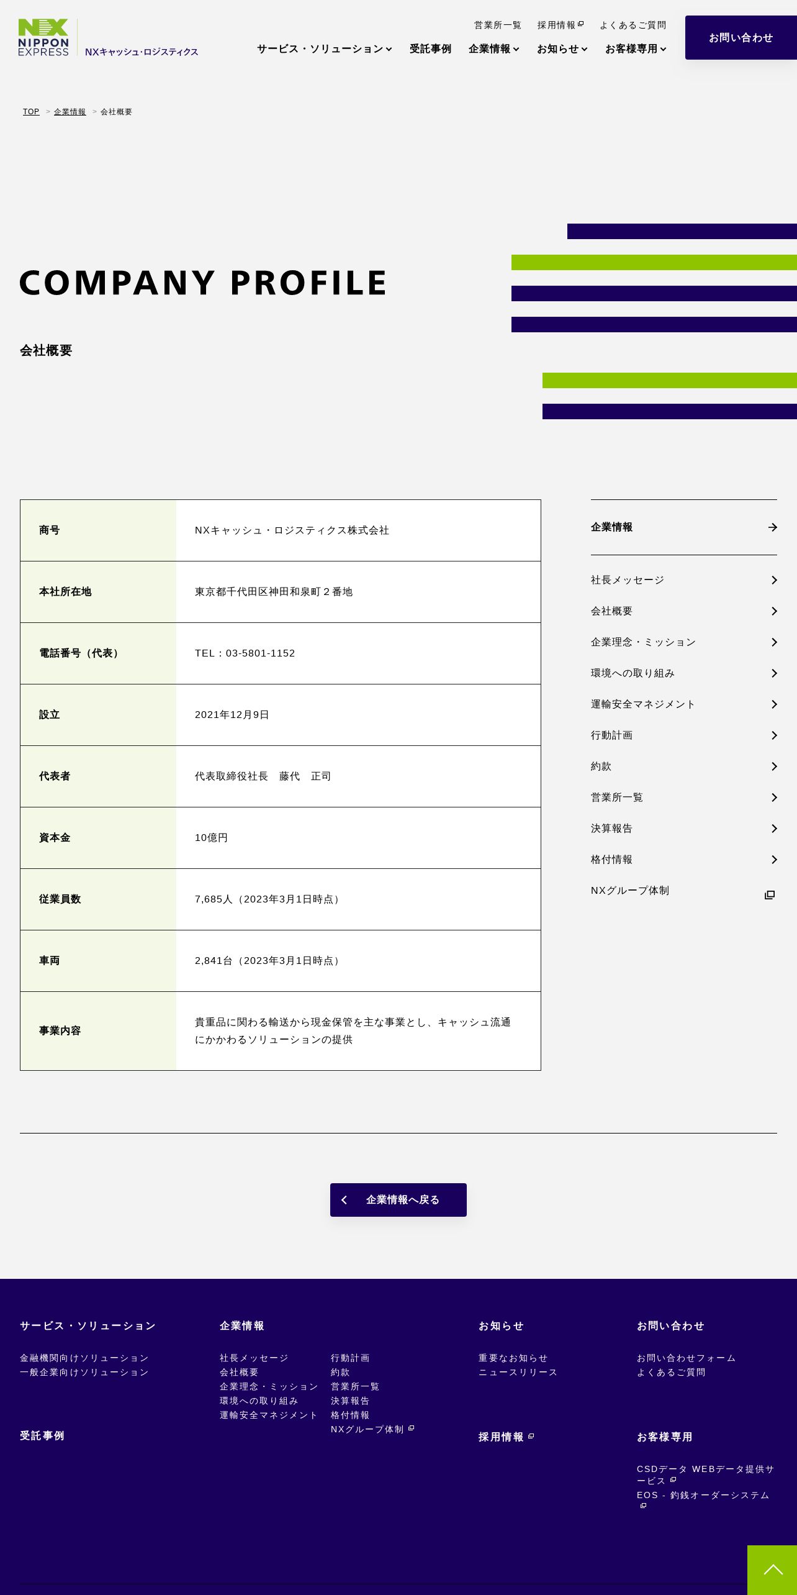797x1595 pixels.
Task: Click external-link icon next to footer NXグループ体制
Action: click(x=411, y=1428)
